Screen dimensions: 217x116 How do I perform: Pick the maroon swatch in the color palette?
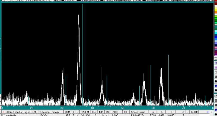215,52
